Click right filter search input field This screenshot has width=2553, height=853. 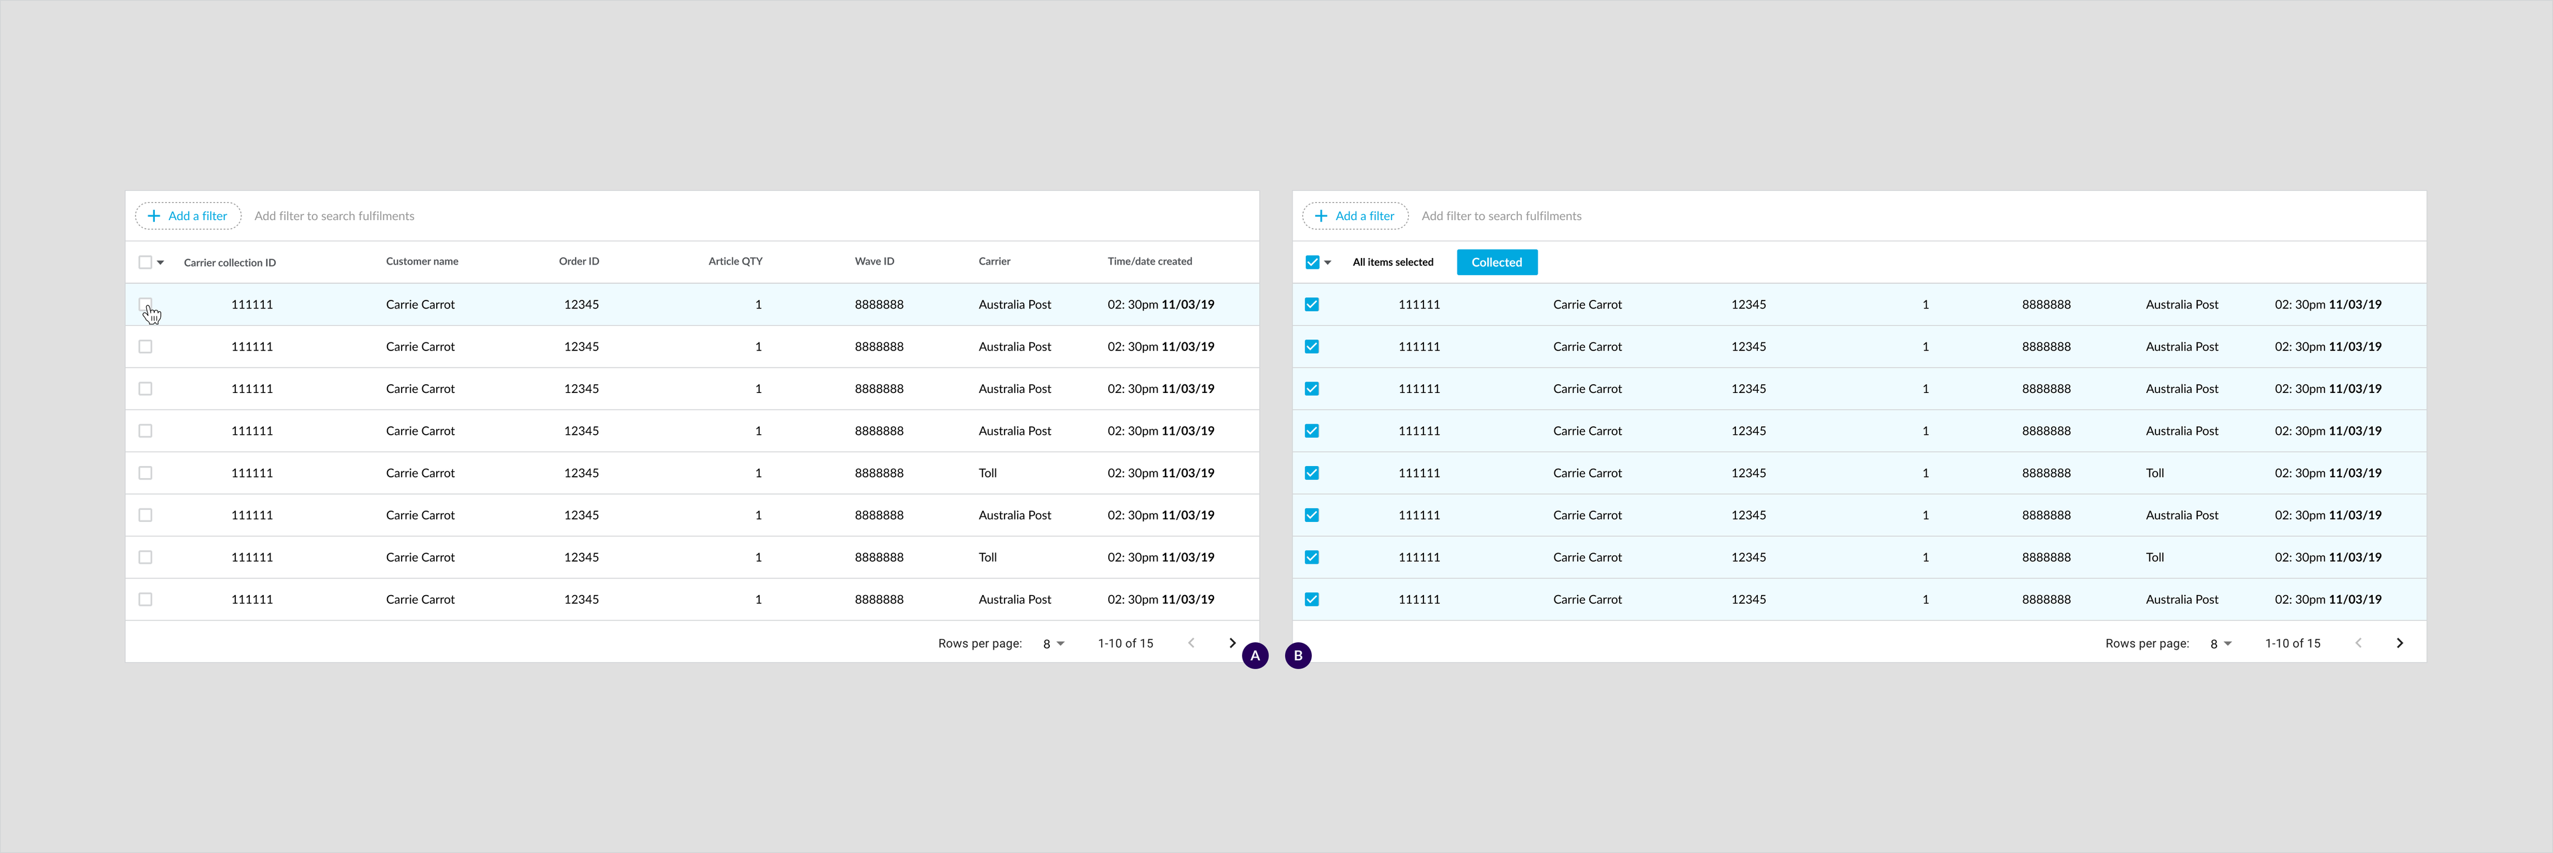1501,216
